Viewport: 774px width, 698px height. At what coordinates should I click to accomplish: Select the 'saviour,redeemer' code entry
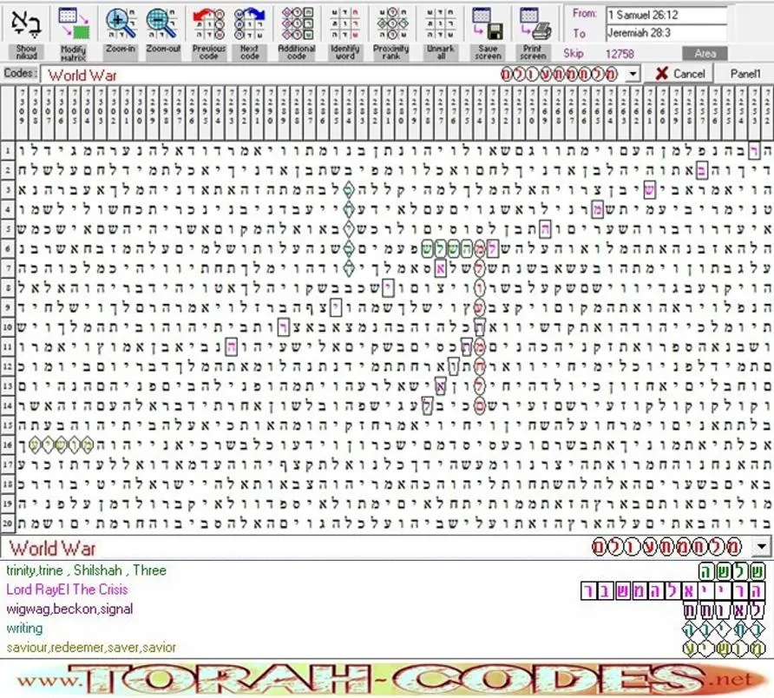[x=91, y=647]
